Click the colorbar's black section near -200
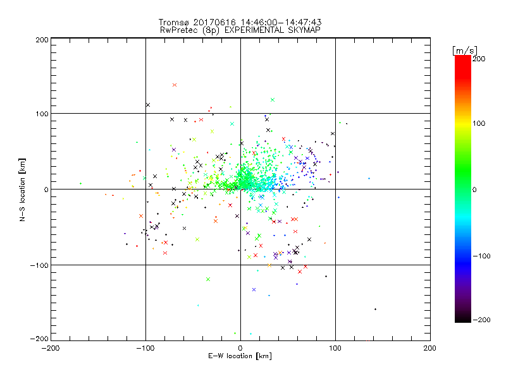 (463, 318)
